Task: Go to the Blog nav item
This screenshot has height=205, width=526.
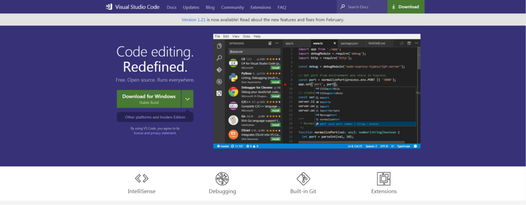Action: pos(210,7)
